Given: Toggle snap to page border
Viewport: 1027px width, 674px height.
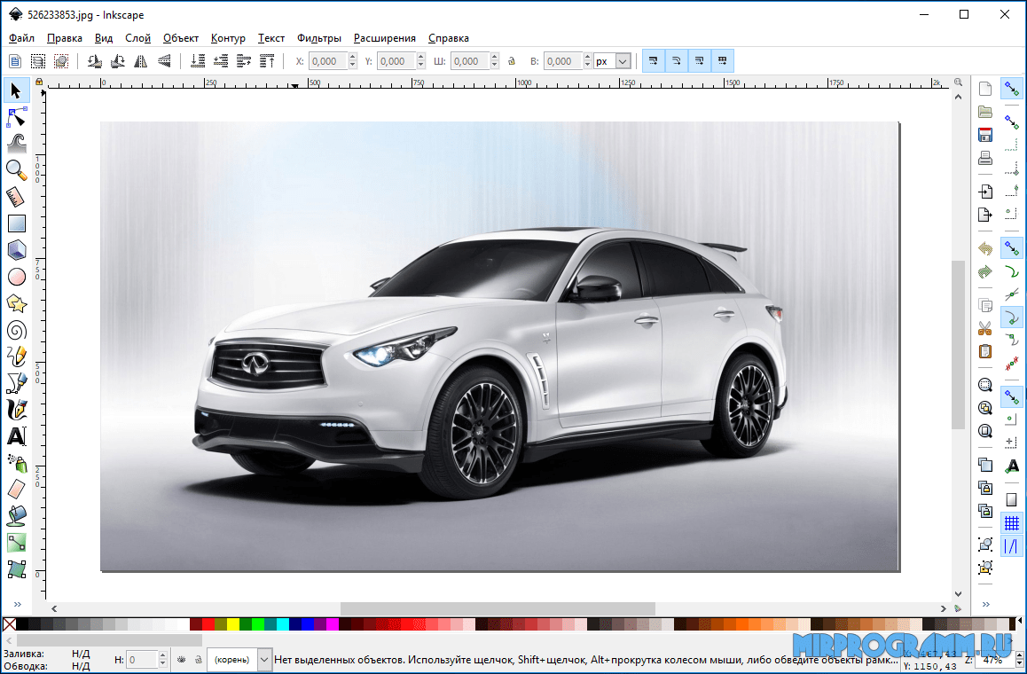Looking at the screenshot, I should point(1012,500).
